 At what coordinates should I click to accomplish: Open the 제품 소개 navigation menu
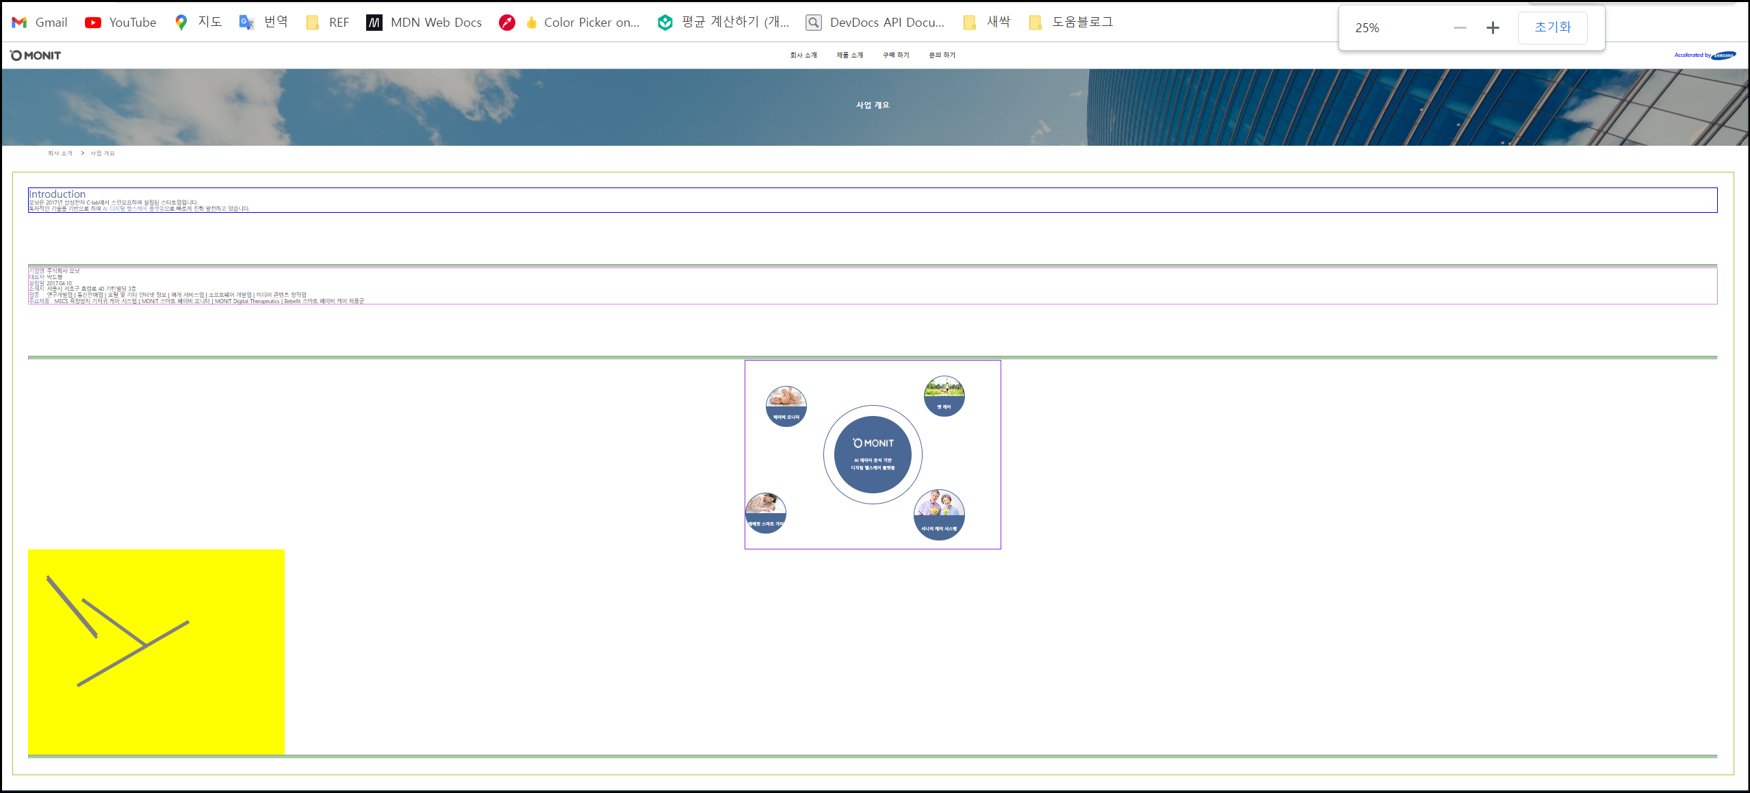click(849, 55)
